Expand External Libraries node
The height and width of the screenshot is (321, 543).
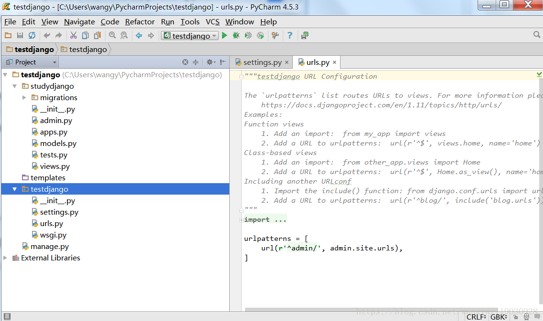point(5,258)
